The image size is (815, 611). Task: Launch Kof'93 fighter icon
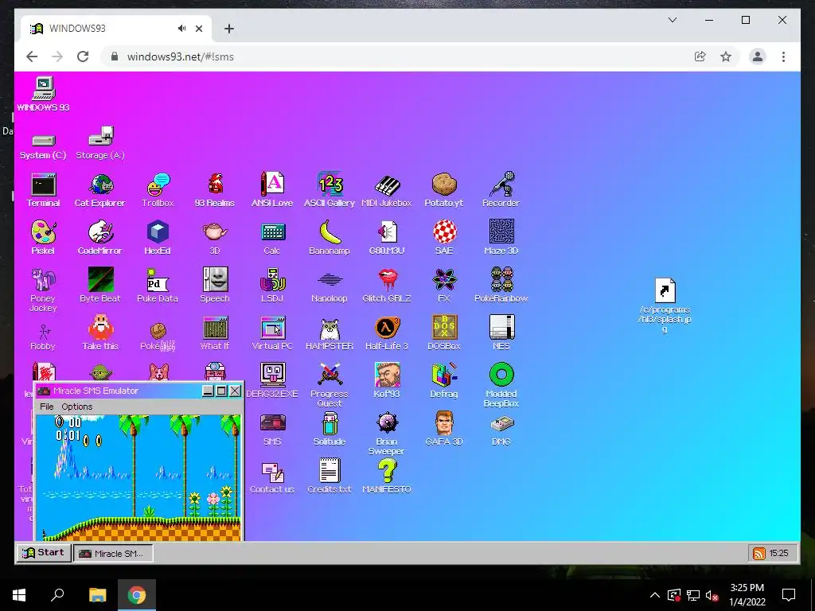coord(387,381)
